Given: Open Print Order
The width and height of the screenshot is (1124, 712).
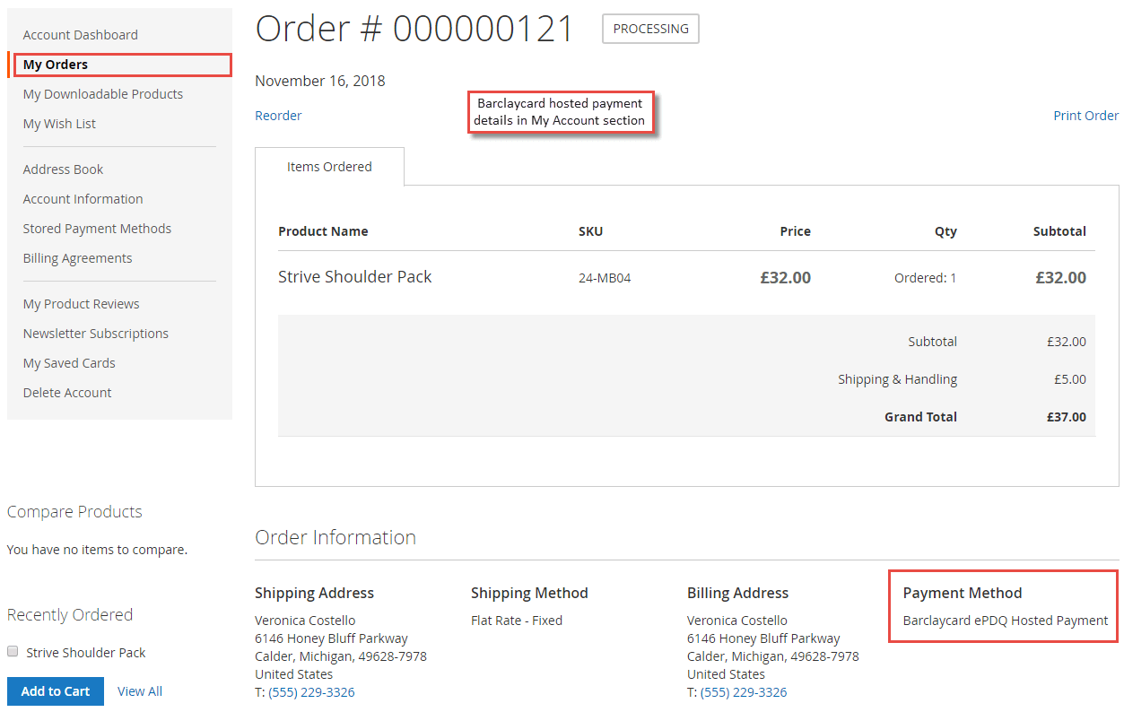Looking at the screenshot, I should (x=1085, y=115).
